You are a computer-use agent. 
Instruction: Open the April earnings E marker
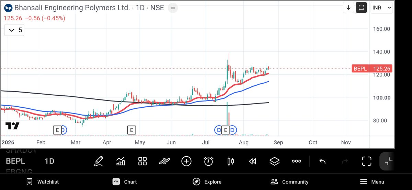131,130
